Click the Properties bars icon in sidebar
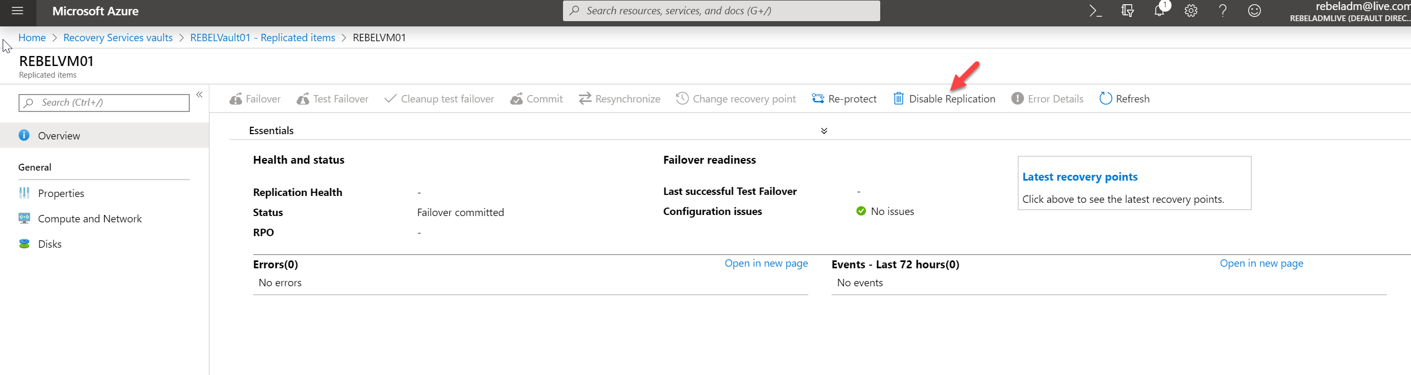Viewport: 1411px width, 375px height. [x=24, y=193]
